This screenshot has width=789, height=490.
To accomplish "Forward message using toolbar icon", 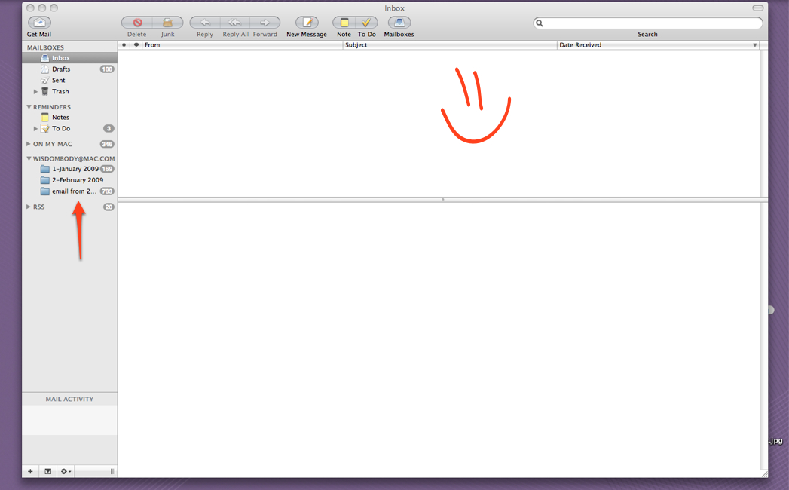I will [x=265, y=23].
